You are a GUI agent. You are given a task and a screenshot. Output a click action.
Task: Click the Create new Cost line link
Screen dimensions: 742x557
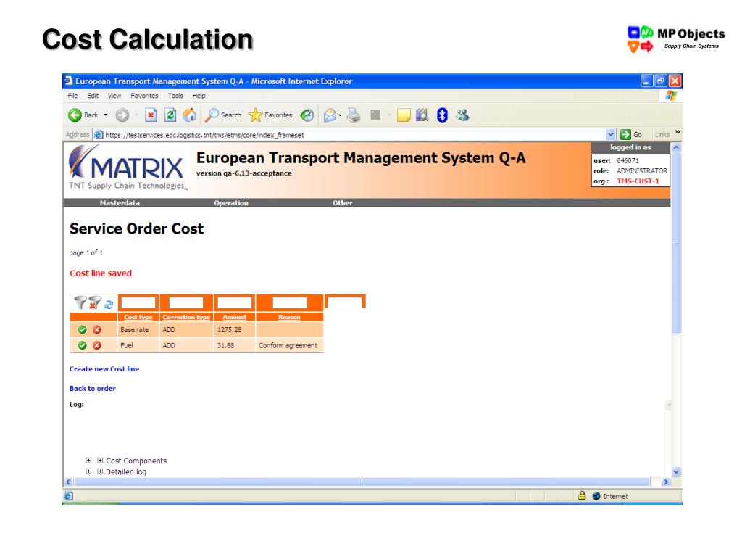tap(104, 369)
